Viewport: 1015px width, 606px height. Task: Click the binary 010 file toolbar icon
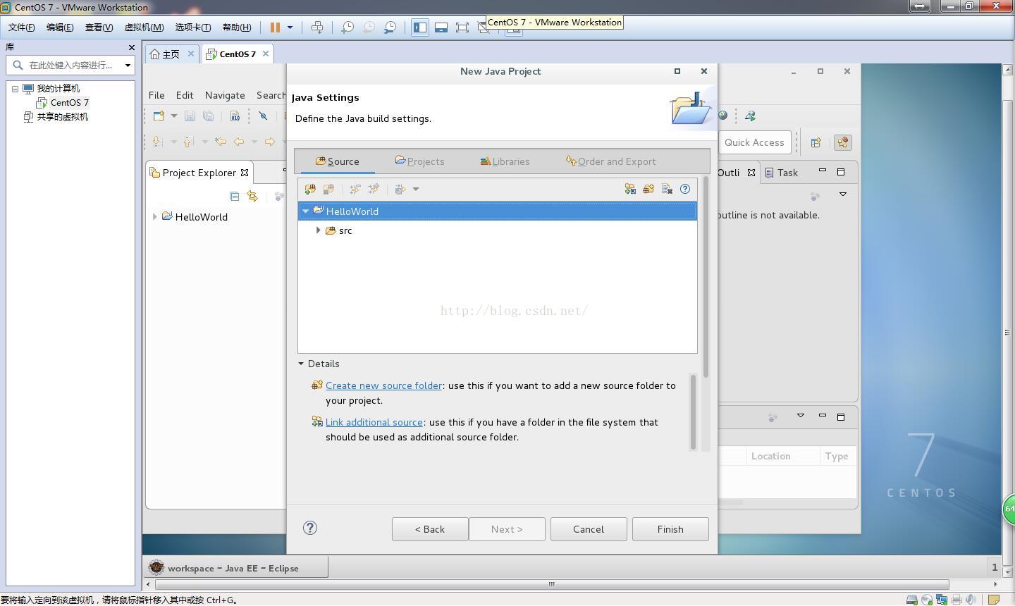coord(235,116)
